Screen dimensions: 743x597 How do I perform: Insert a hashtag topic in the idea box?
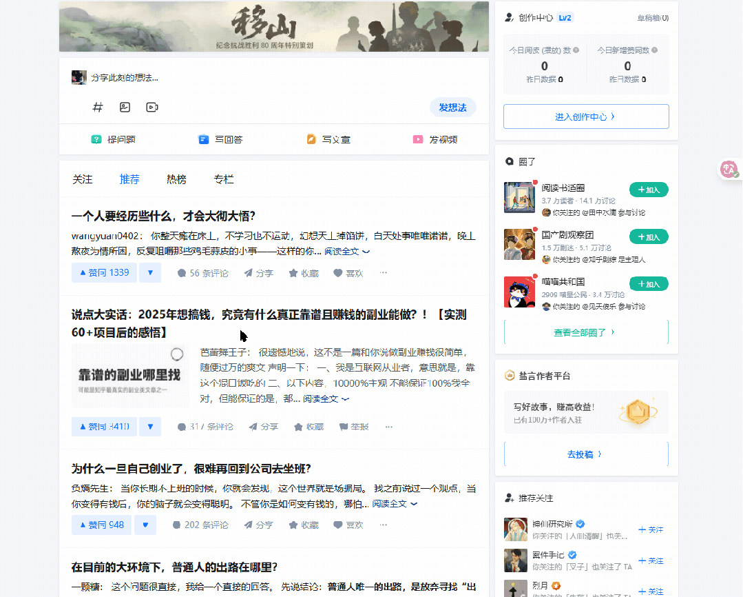(98, 108)
